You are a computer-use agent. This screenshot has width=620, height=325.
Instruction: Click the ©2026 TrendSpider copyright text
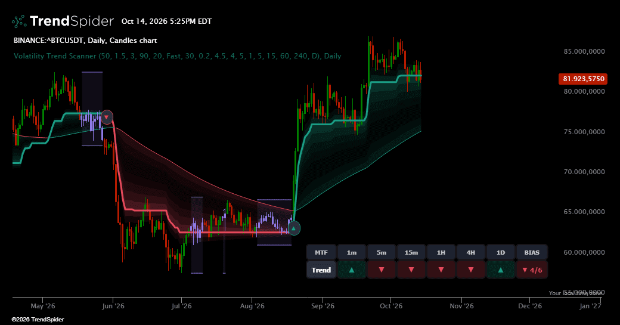pyautogui.click(x=38, y=320)
